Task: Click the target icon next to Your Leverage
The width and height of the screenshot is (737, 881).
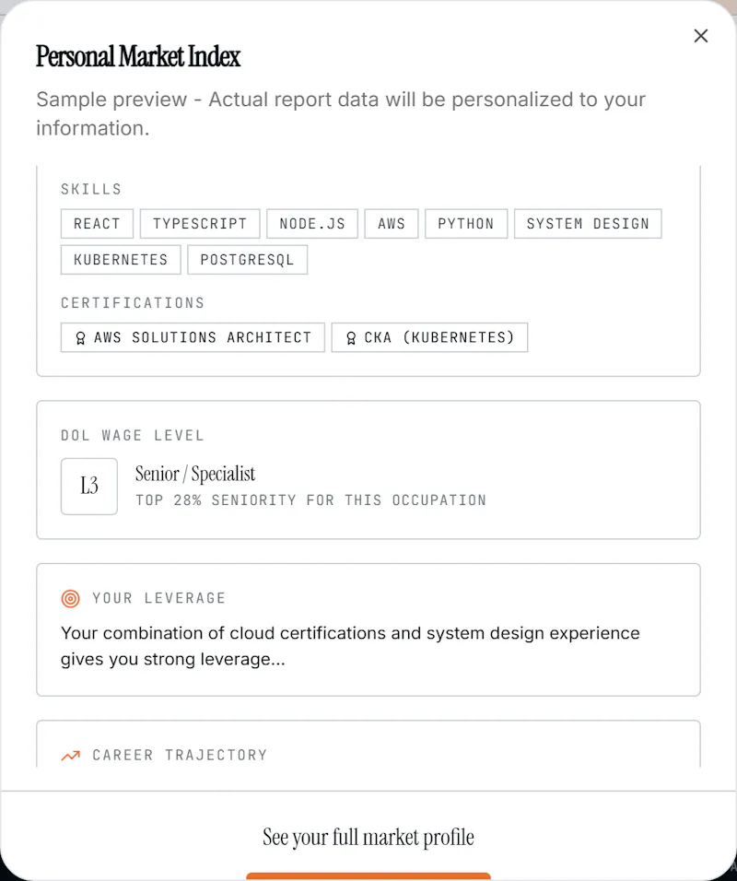Action: tap(70, 598)
